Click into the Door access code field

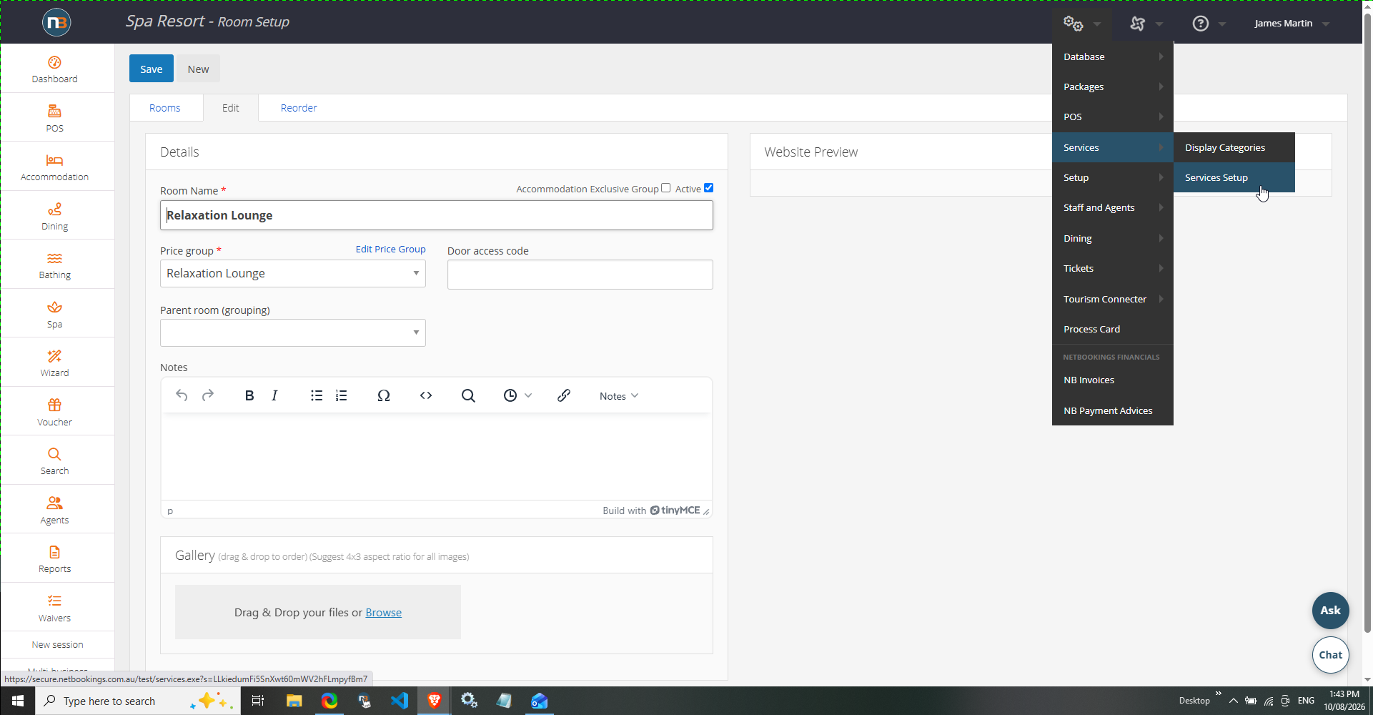(x=580, y=275)
